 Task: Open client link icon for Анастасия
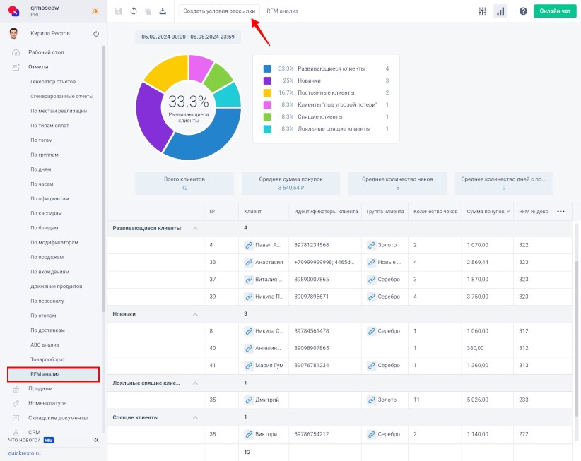click(x=249, y=262)
